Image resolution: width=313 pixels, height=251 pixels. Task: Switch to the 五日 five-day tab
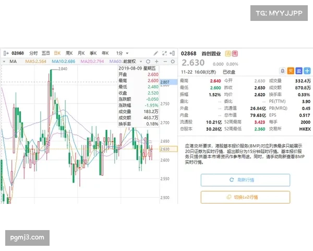pyautogui.click(x=46, y=53)
